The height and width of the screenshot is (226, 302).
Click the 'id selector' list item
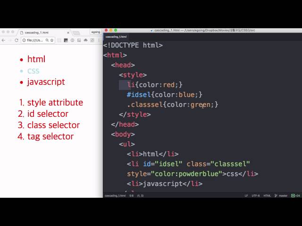coord(48,114)
